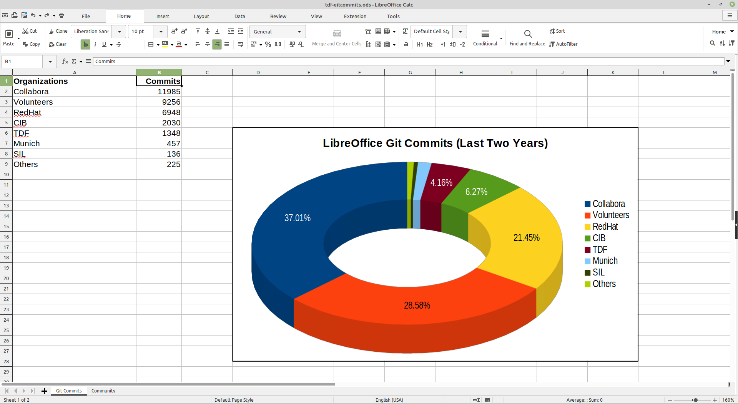
Task: Toggle Bold formatting
Action: (x=86, y=44)
